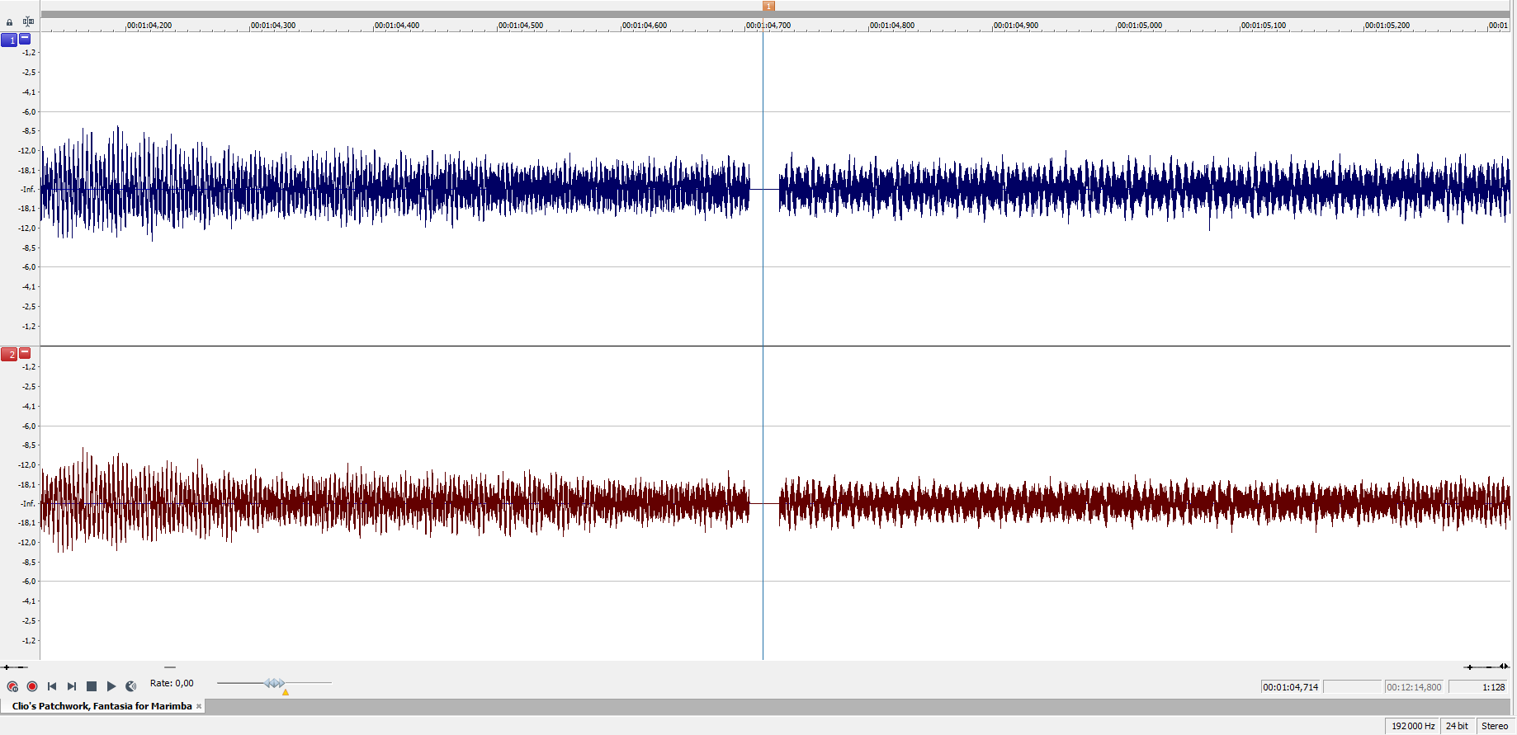Toggle the lock icon above channel list
The height and width of the screenshot is (735, 1517).
[10, 22]
